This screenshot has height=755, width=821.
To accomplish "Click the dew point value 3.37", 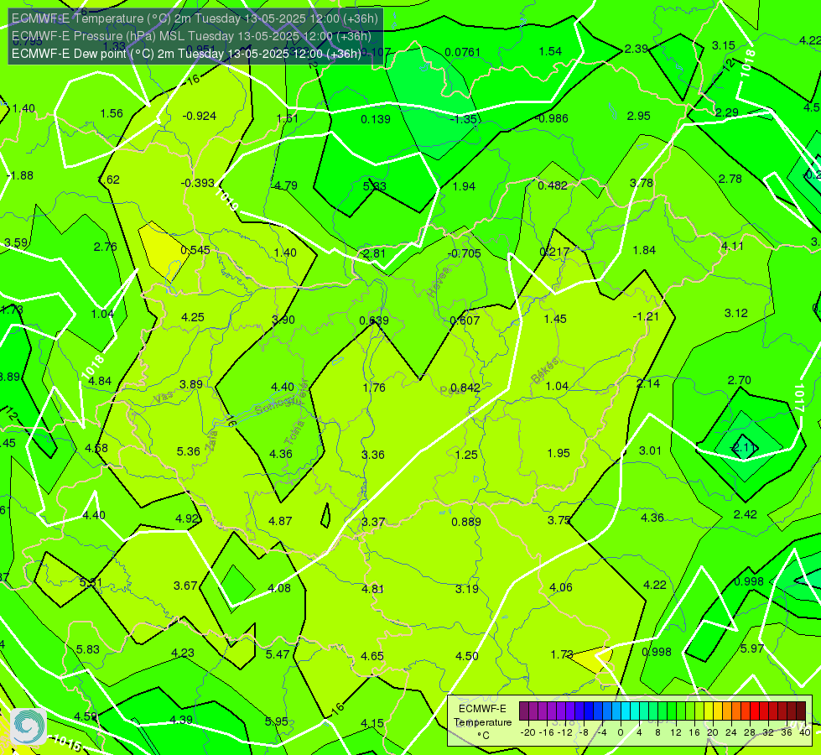I will (373, 523).
